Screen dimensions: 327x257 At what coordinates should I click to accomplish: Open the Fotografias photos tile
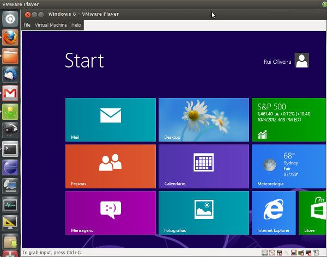pos(203,212)
